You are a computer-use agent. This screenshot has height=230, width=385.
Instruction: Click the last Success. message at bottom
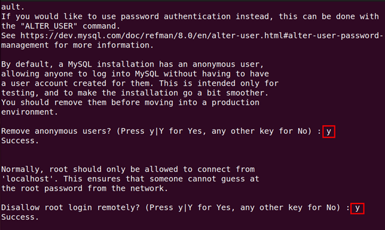(x=20, y=217)
